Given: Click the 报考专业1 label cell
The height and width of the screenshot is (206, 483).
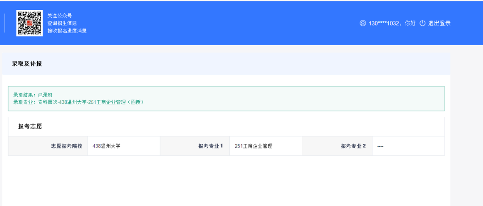Looking at the screenshot, I should pyautogui.click(x=195, y=146).
